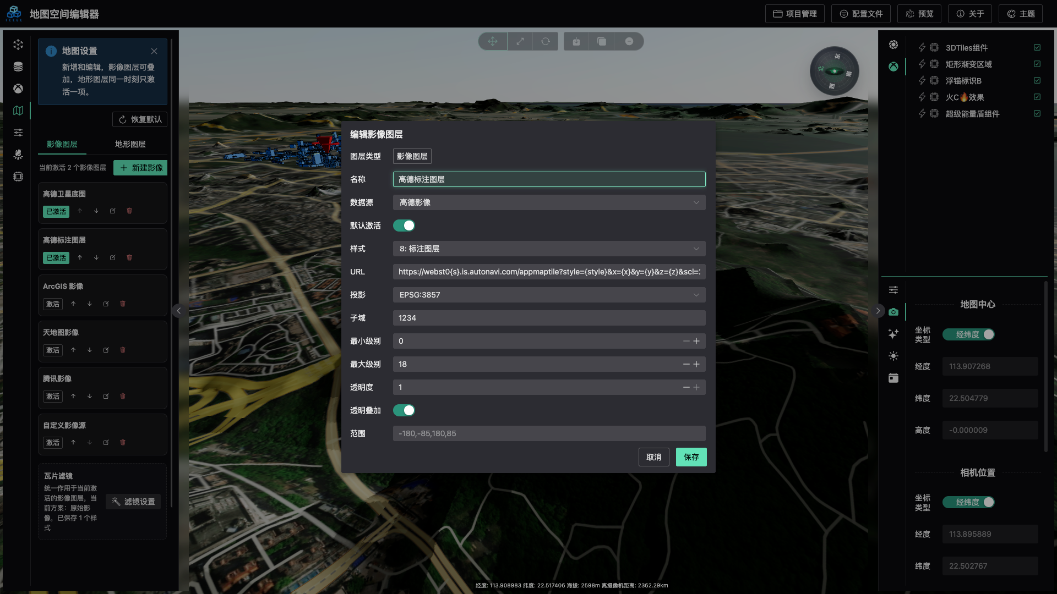Click the 新建影像 button
The image size is (1057, 594).
coord(141,168)
